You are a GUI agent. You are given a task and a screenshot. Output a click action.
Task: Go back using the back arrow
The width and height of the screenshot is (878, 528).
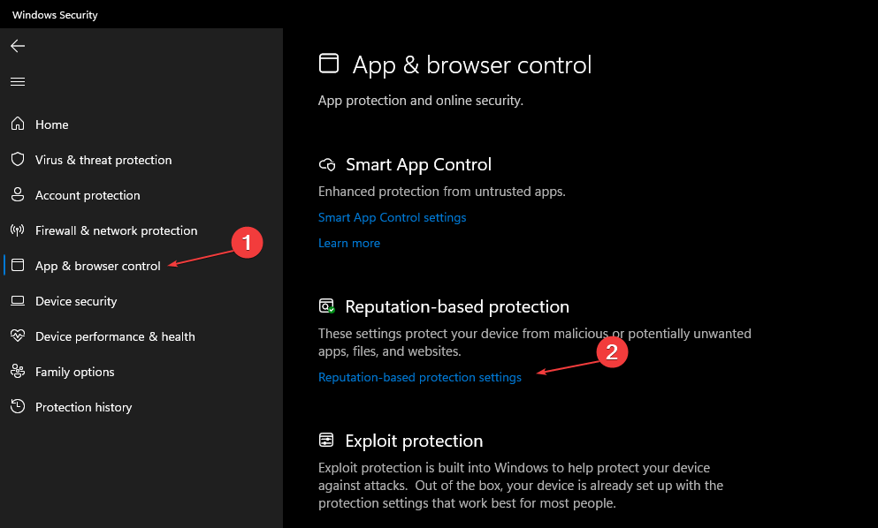pos(17,45)
